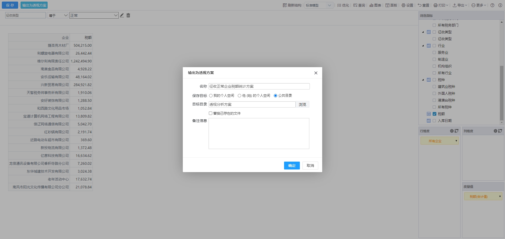Open column dimension (列维度) gear settings
The width and height of the screenshot is (505, 239).
(495, 131)
